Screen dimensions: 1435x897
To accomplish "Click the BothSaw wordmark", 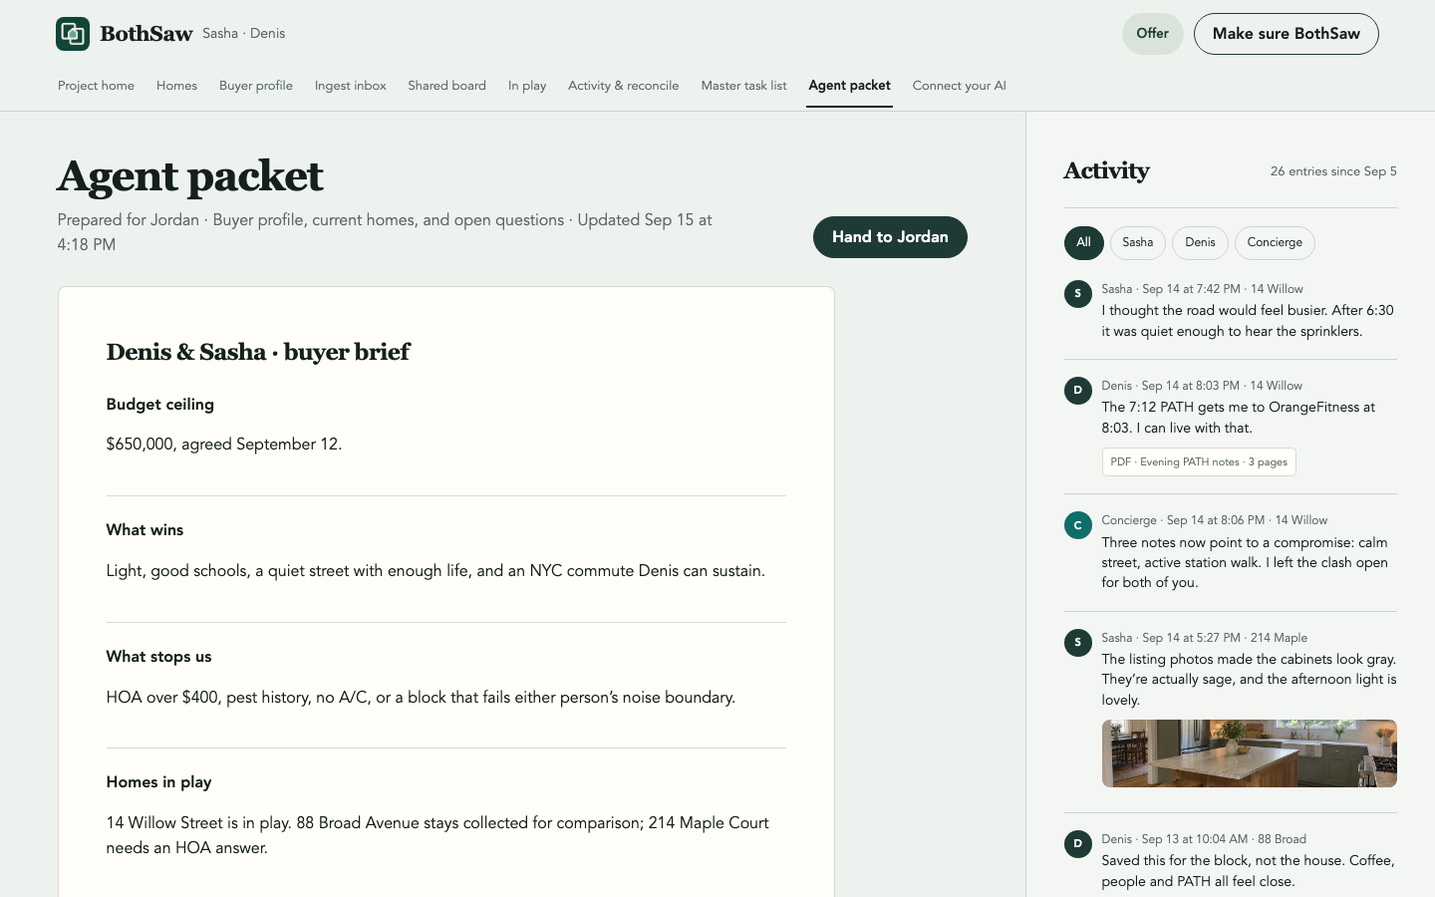I will [146, 34].
